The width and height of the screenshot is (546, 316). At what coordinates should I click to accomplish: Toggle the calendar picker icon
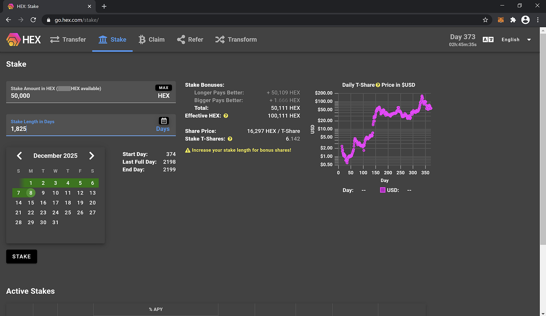(x=164, y=121)
